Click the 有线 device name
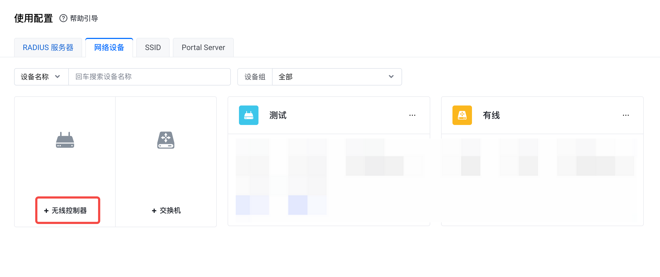Viewport: 660px width, 277px height. click(x=491, y=115)
